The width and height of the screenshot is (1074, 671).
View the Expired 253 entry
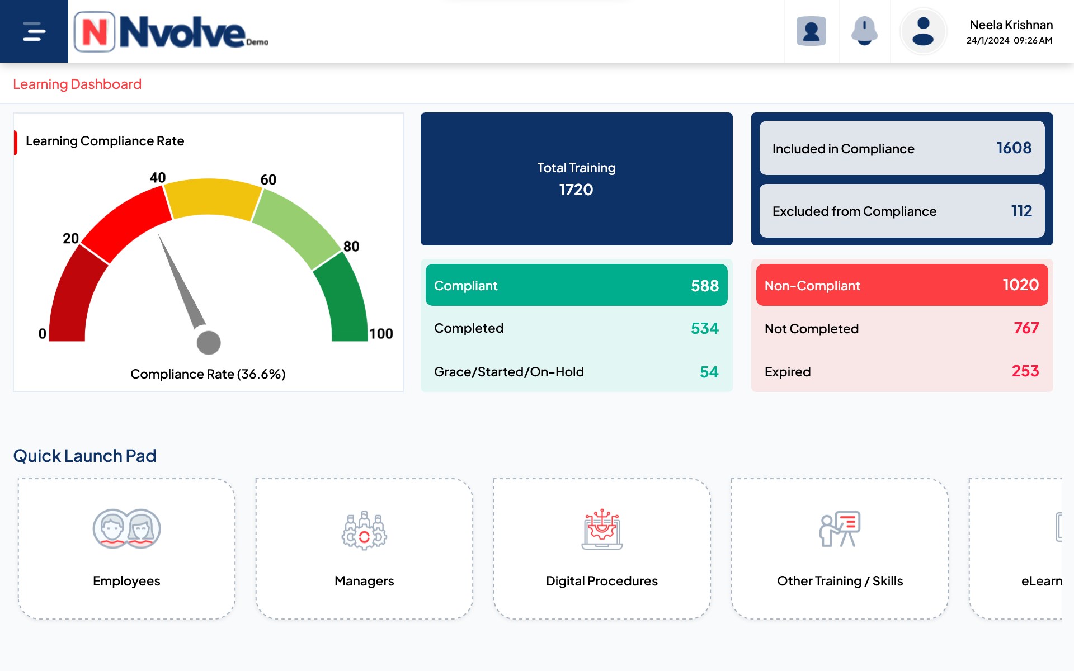(902, 372)
